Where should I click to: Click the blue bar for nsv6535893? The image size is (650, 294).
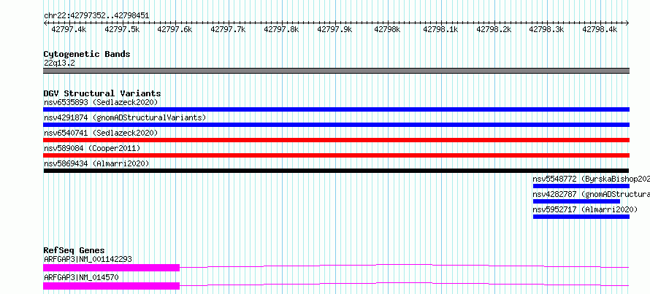point(336,109)
